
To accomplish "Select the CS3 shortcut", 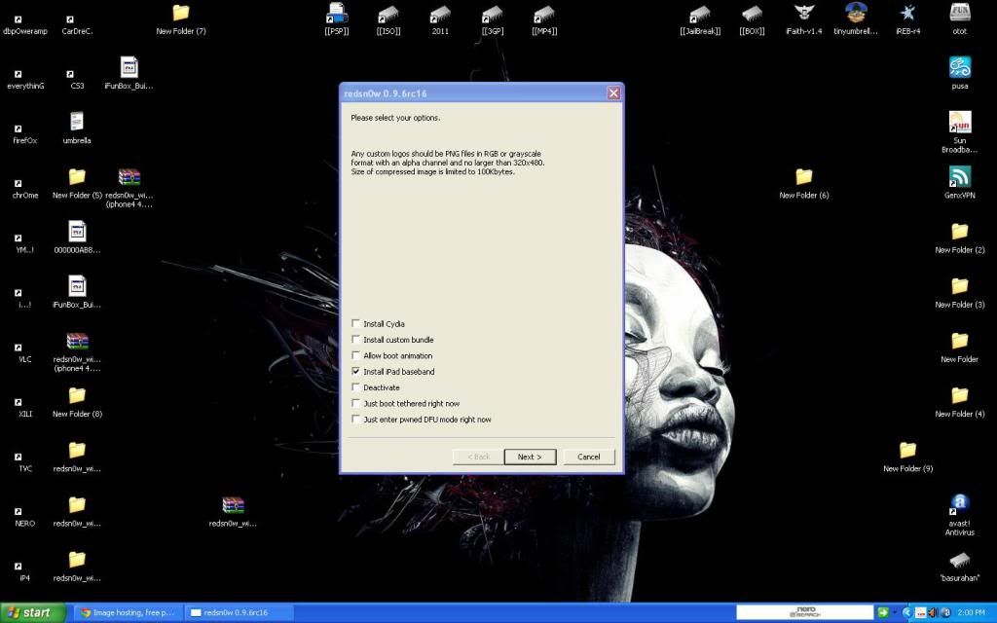I will click(x=77, y=79).
